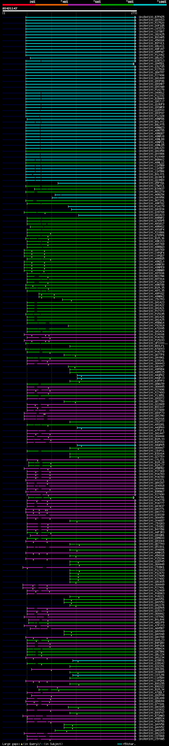Open hit label UniRef100_B2BAK8

pos(152,98)
